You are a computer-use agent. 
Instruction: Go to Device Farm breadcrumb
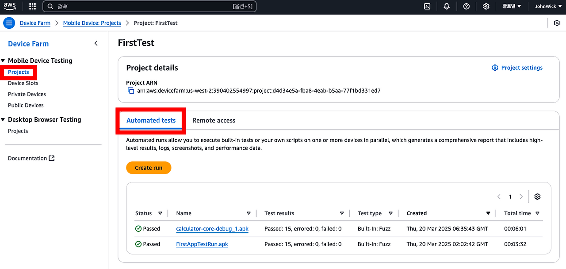(35, 23)
